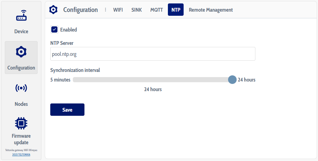318x161 pixels.
Task: Select the Configuration gear icon in sidebar
Action: click(x=21, y=52)
